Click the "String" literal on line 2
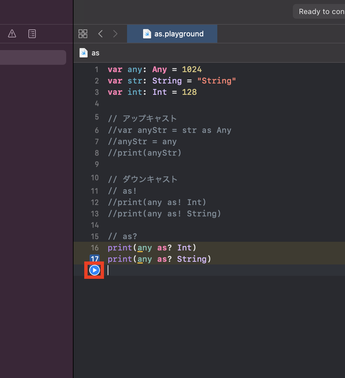The image size is (345, 378). [x=216, y=81]
